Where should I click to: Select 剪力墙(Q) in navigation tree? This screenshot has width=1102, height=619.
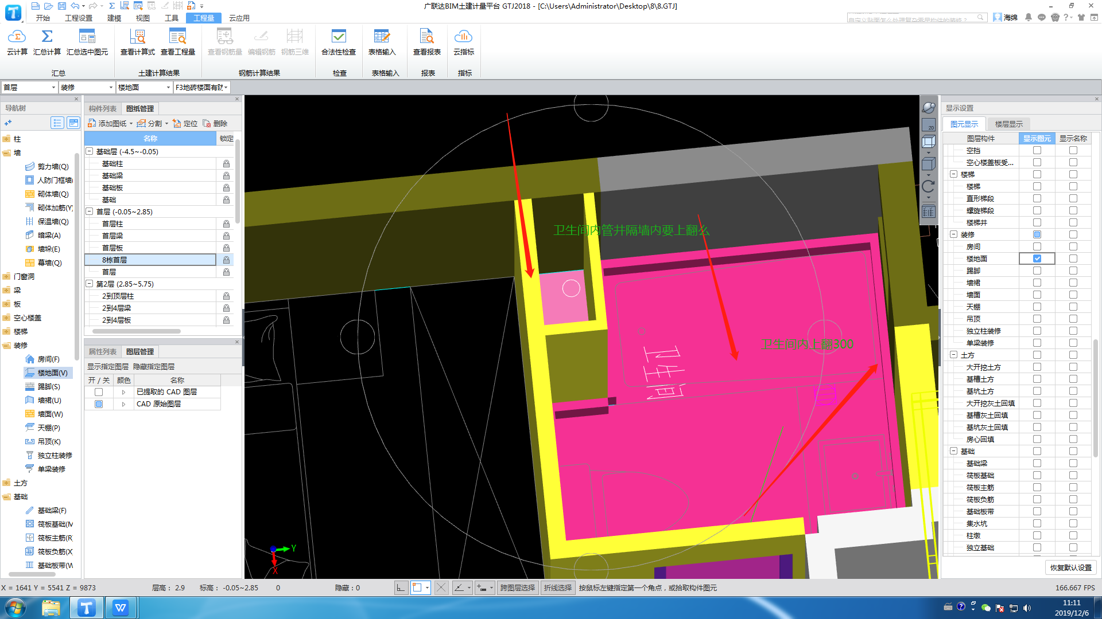[48, 167]
